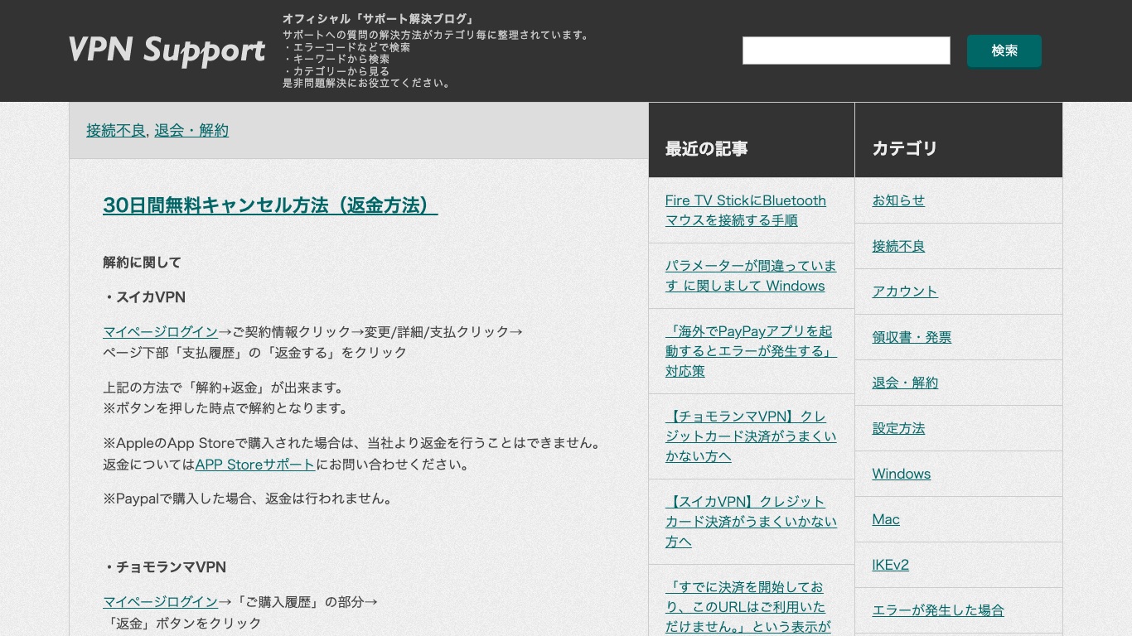Click the ・チョモランマVPN section heading
1132x636 pixels.
click(x=164, y=567)
